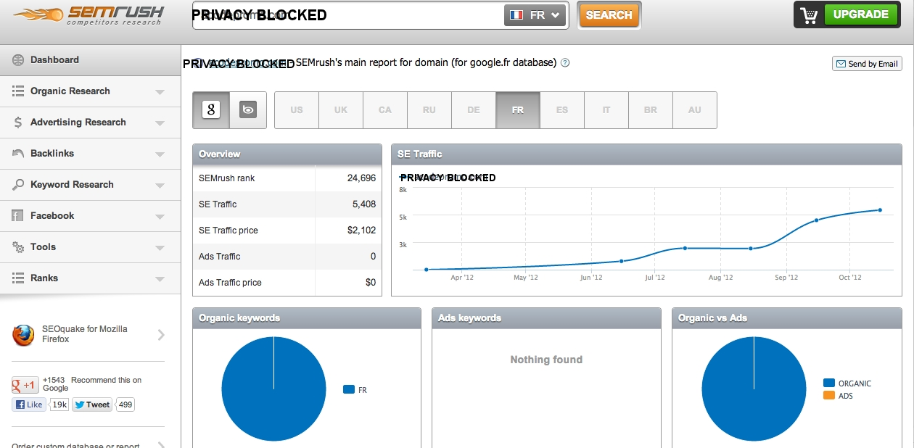Click the "SEMrush rank" row label
The height and width of the screenshot is (448, 914).
click(x=227, y=178)
